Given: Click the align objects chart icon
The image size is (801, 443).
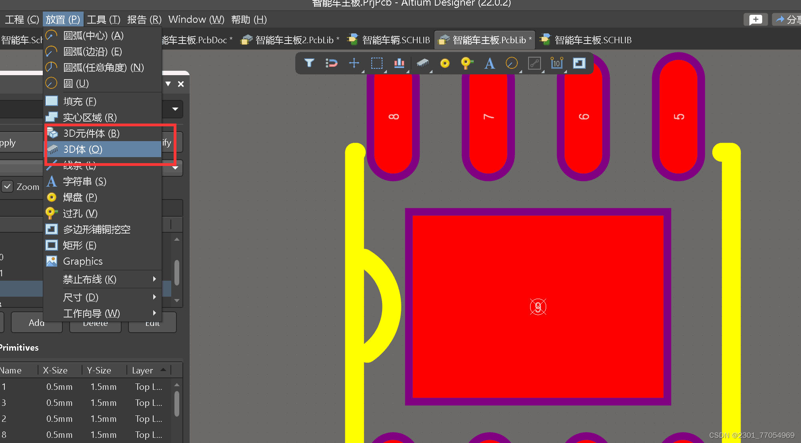Looking at the screenshot, I should click(x=399, y=63).
